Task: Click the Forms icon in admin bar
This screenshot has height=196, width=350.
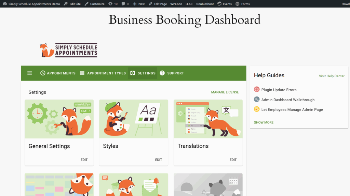Action: coord(238,4)
